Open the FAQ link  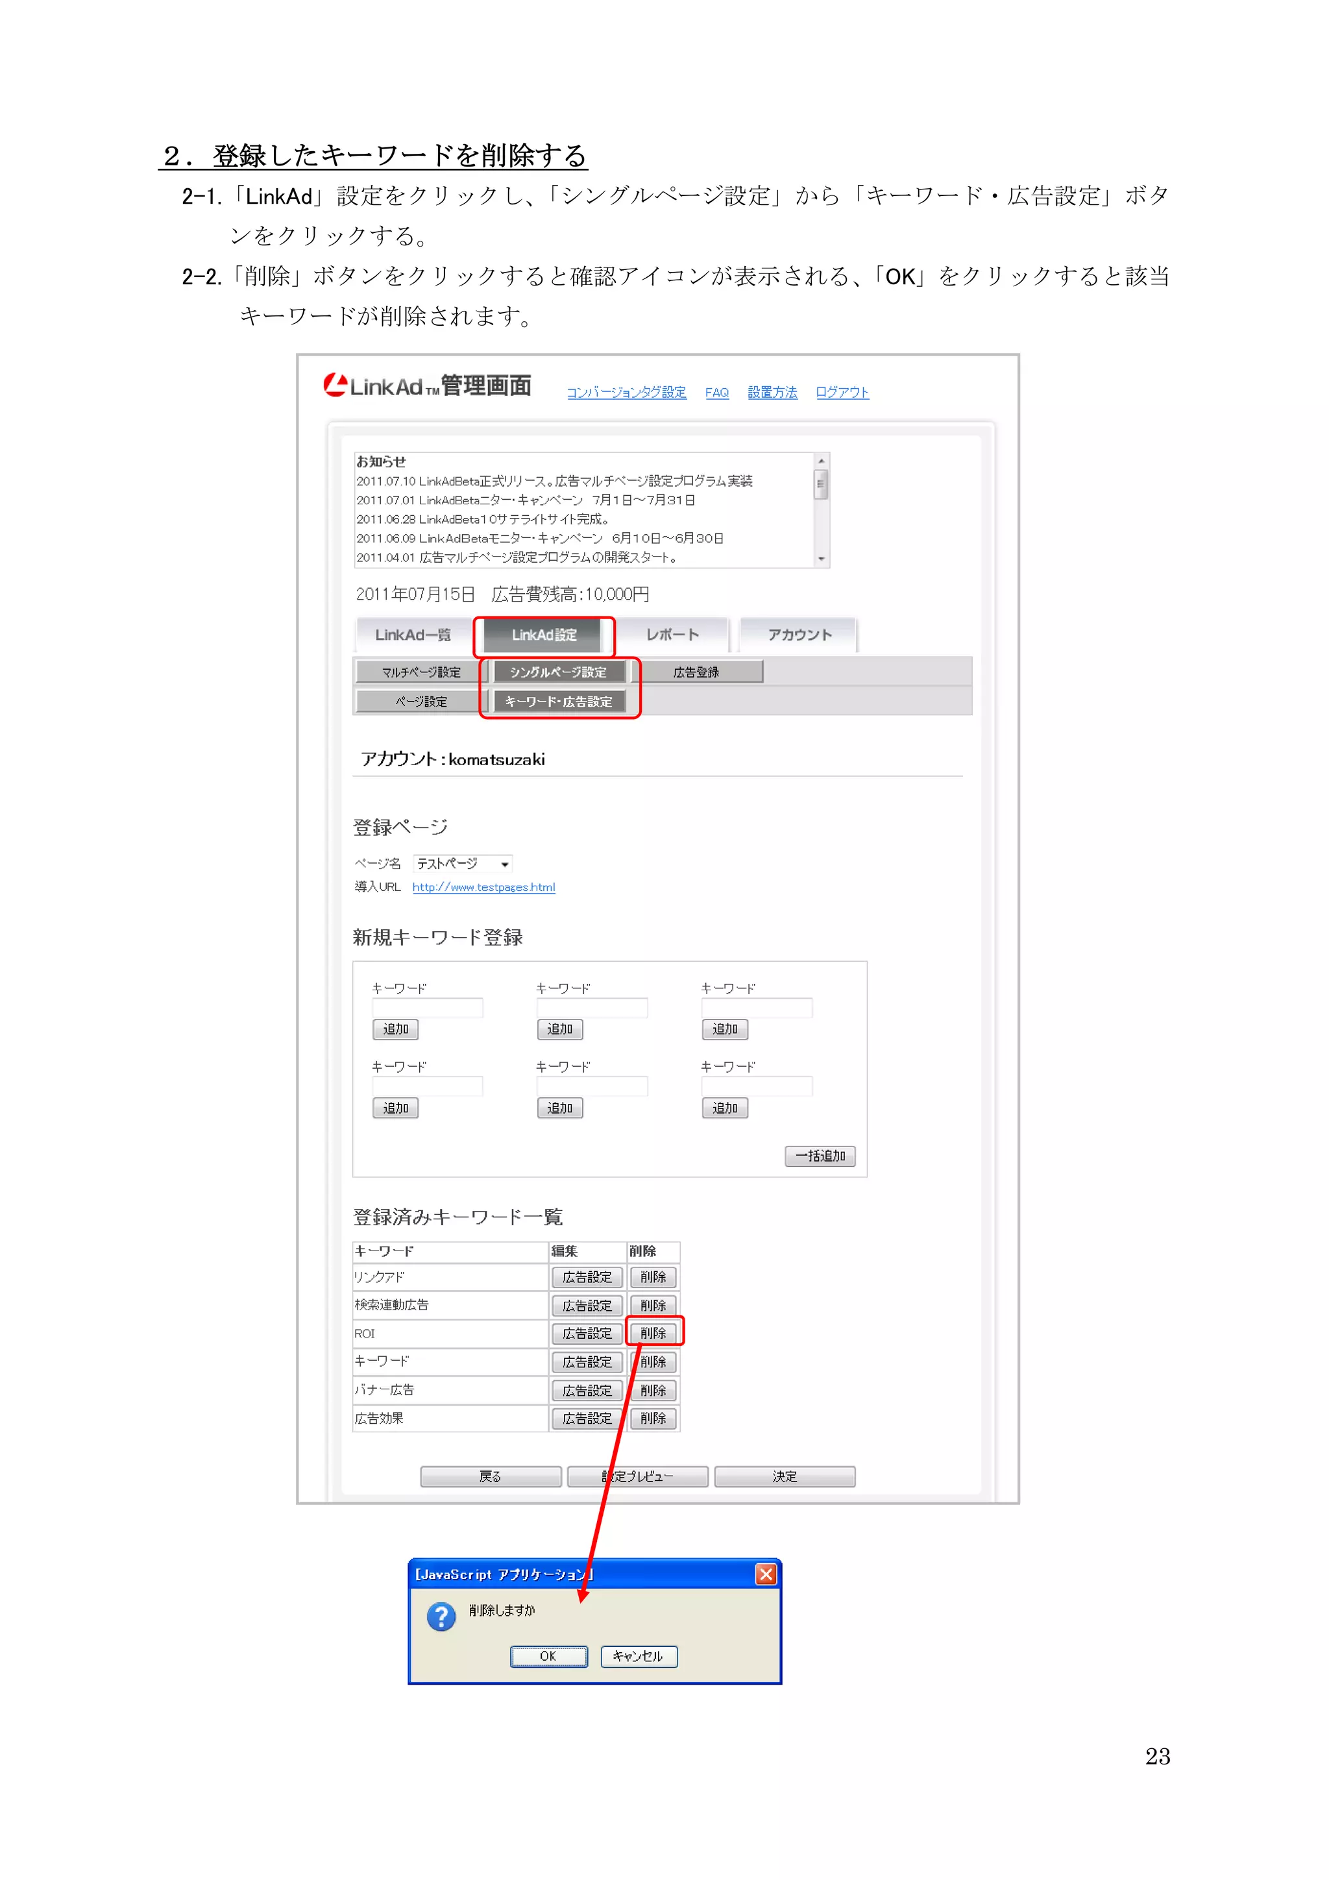pos(716,392)
